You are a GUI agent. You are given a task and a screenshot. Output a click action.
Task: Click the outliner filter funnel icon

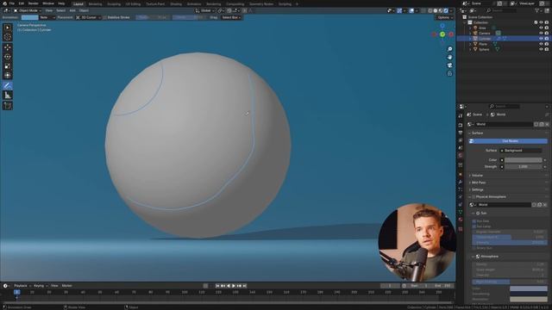(537, 10)
